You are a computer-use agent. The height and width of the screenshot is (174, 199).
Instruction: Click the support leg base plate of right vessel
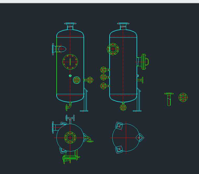point(137,111)
